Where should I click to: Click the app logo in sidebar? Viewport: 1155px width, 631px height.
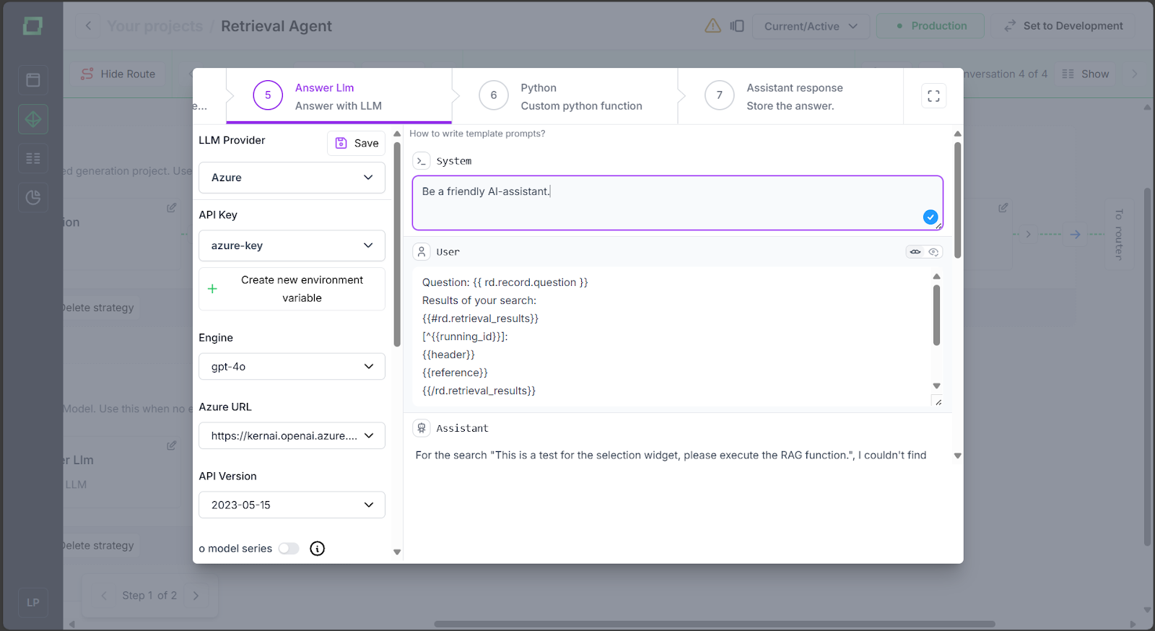[x=32, y=26]
